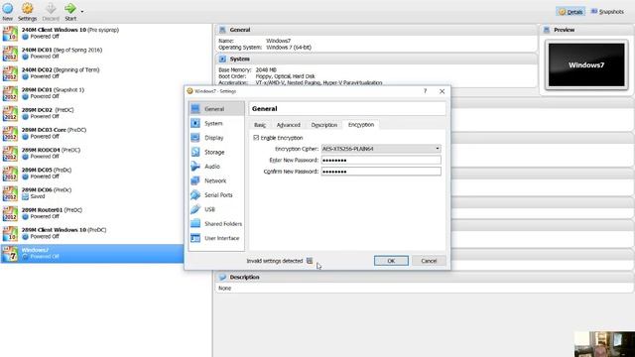Open the Advanced tab
The image size is (635, 357).
289,125
